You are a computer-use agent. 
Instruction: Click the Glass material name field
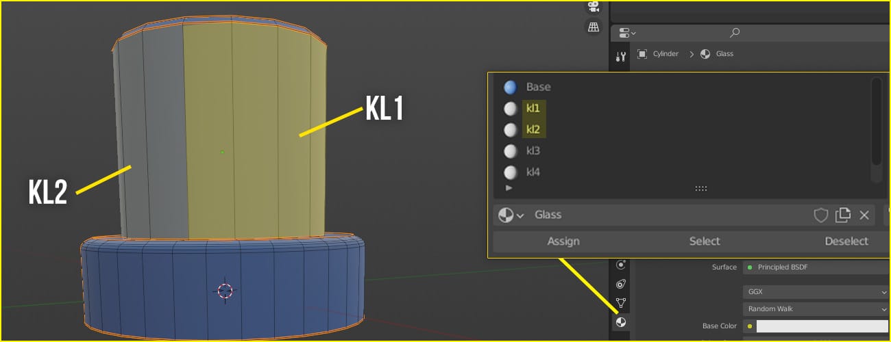pos(668,215)
